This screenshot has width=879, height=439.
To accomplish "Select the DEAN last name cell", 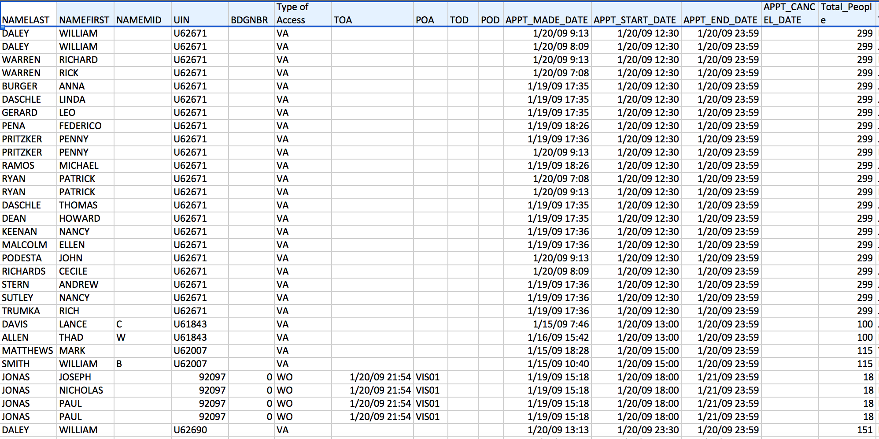I will click(28, 219).
